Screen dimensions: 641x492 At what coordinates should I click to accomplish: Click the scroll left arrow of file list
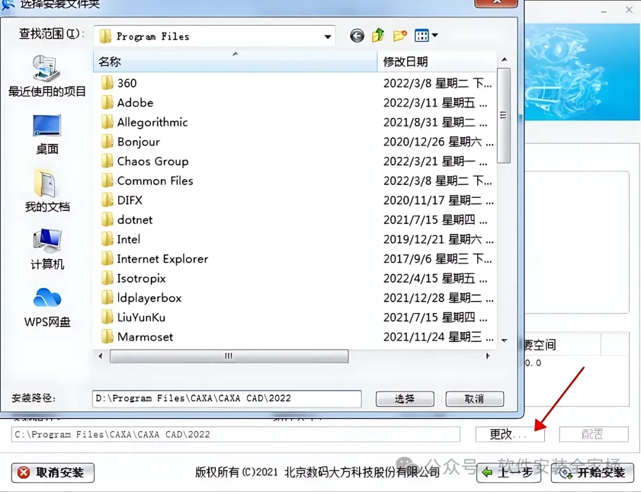tap(100, 356)
